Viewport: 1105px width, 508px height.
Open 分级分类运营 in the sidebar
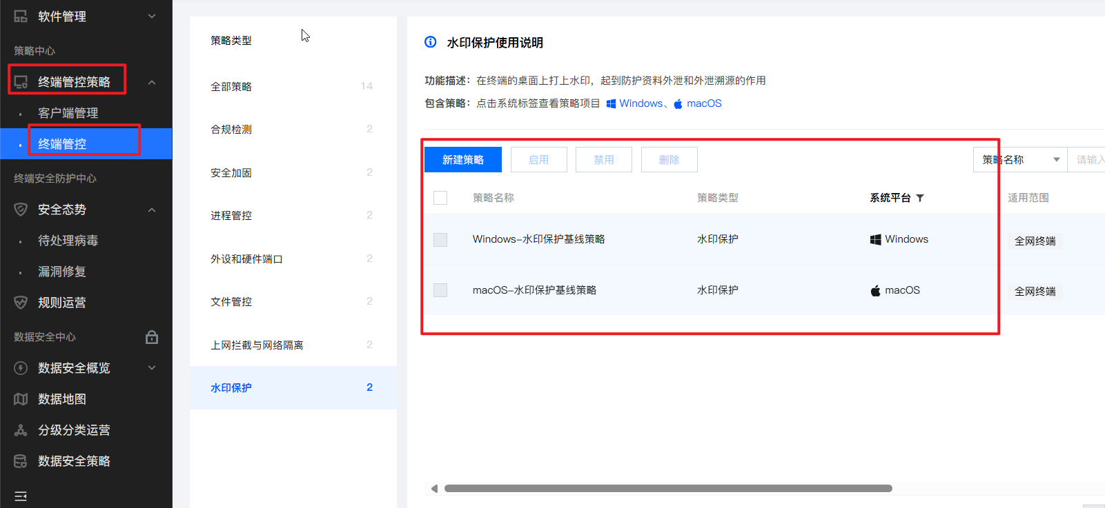click(74, 430)
